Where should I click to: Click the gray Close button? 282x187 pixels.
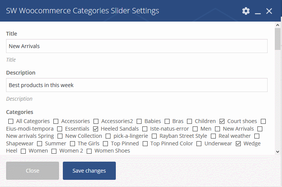tap(33, 171)
